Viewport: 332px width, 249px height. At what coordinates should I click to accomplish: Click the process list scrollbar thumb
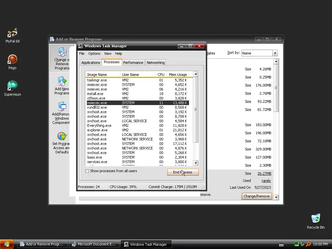point(196,110)
